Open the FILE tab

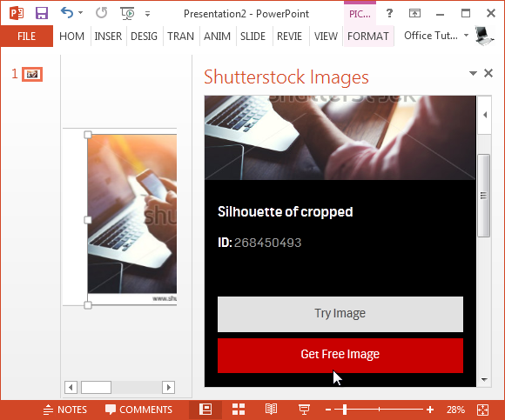pos(27,36)
